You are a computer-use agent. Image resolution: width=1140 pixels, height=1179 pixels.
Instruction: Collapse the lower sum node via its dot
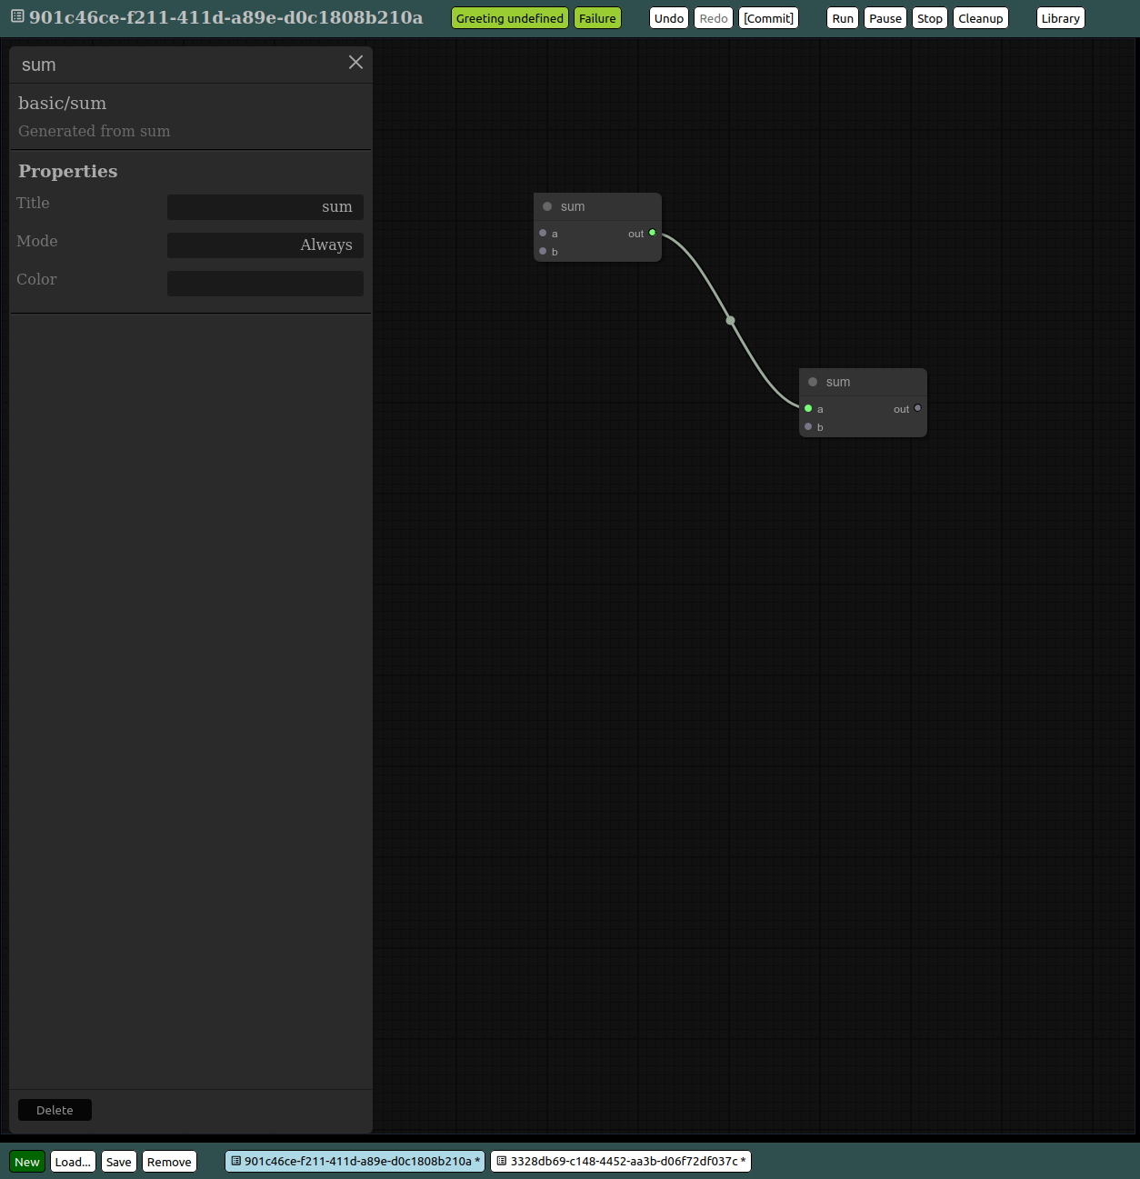[x=813, y=382]
